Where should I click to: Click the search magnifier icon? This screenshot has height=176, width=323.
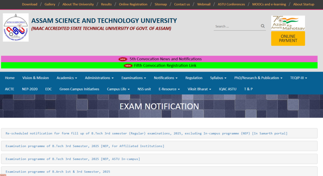pos(263,26)
